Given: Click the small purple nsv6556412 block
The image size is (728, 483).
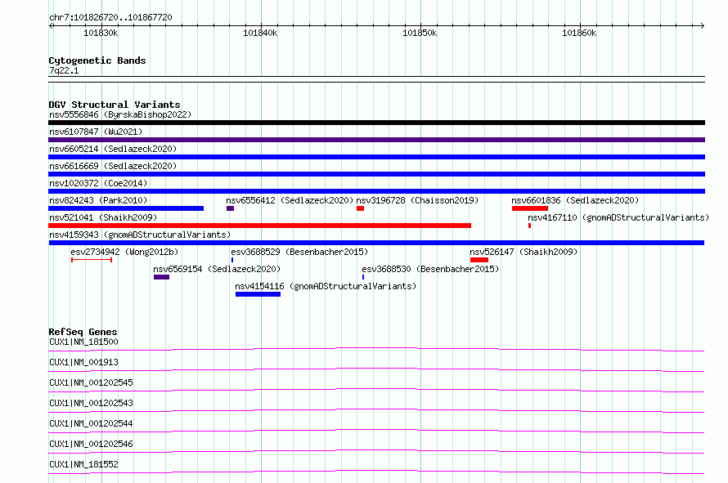Looking at the screenshot, I should pos(231,208).
